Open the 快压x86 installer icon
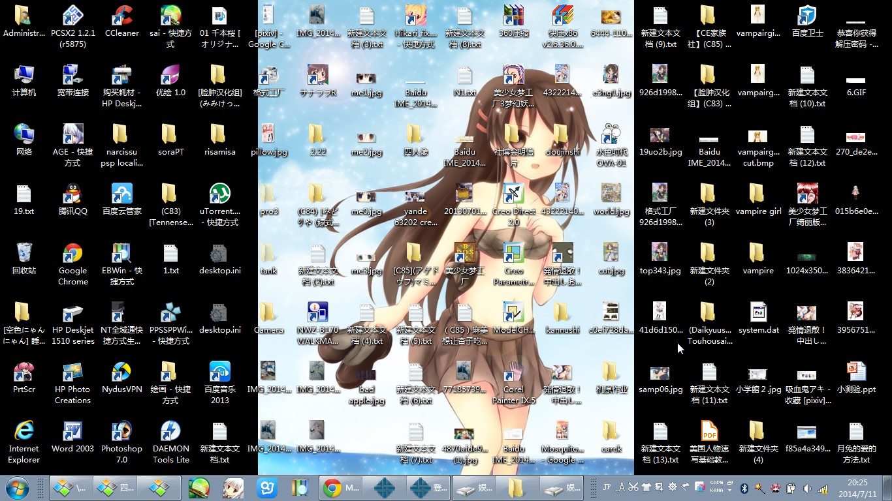This screenshot has width=892, height=501. click(x=562, y=14)
